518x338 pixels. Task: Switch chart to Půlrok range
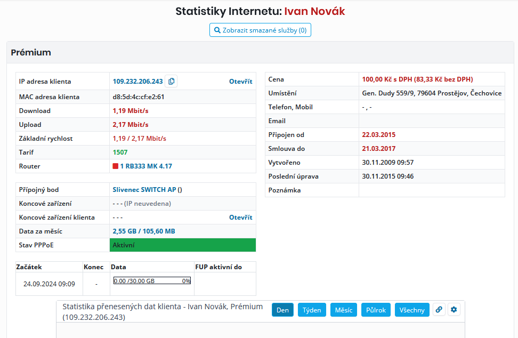click(376, 310)
